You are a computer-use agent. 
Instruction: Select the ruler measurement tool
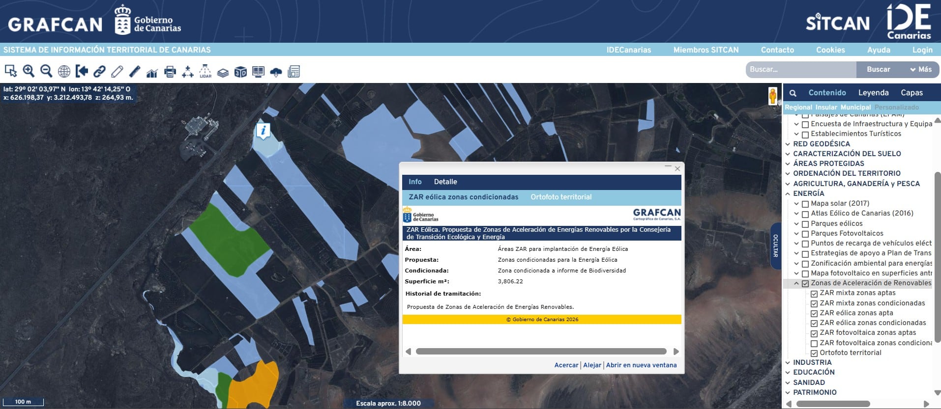coord(135,72)
